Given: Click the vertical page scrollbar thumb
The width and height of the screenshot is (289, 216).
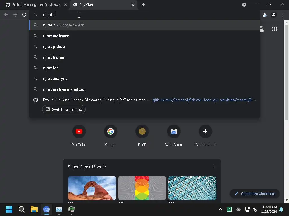Looking at the screenshot, I should [x=286, y=73].
